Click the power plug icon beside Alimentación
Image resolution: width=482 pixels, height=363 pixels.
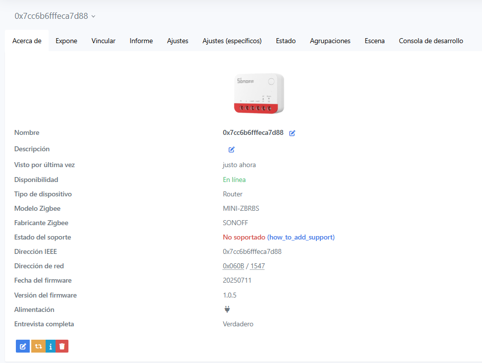pos(227,309)
